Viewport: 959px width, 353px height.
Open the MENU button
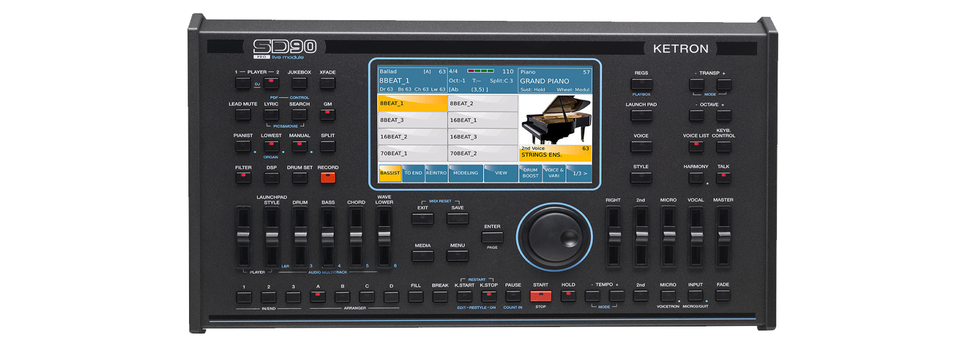(457, 256)
